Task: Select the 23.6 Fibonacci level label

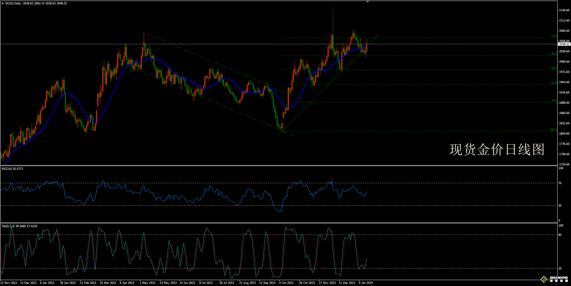Action: coord(554,36)
